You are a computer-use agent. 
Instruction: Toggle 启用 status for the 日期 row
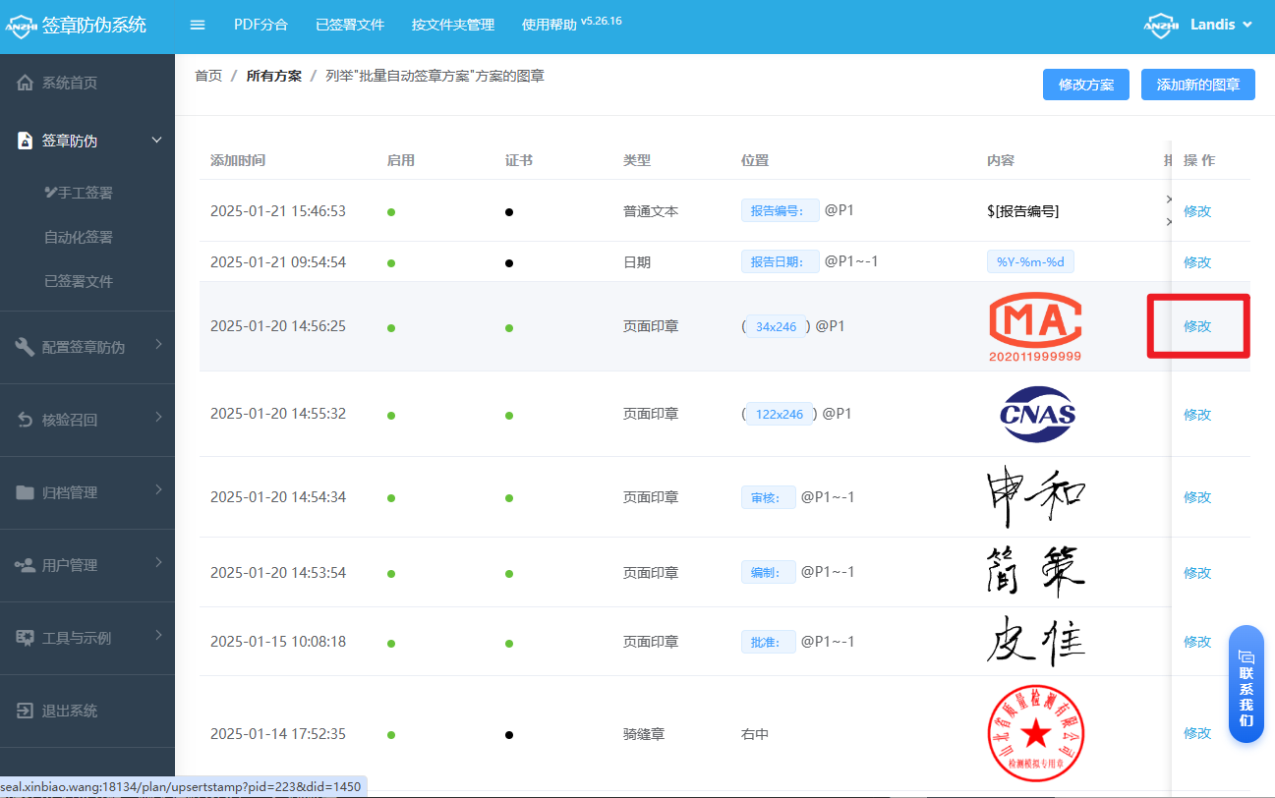click(391, 261)
